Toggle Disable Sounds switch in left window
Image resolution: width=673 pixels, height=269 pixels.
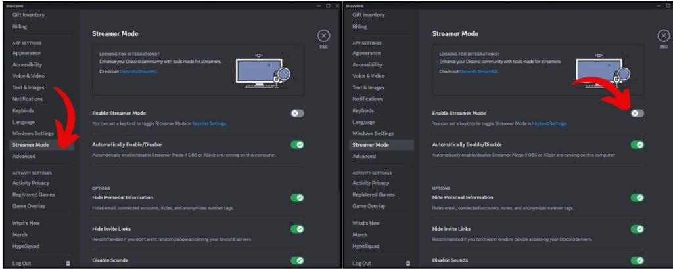pyautogui.click(x=297, y=260)
